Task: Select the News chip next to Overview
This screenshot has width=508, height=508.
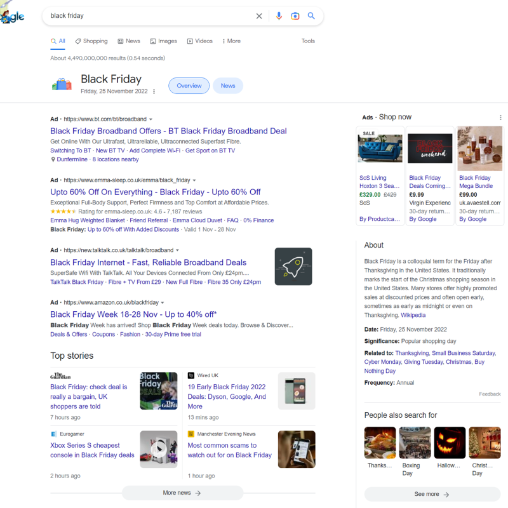Action: click(228, 86)
